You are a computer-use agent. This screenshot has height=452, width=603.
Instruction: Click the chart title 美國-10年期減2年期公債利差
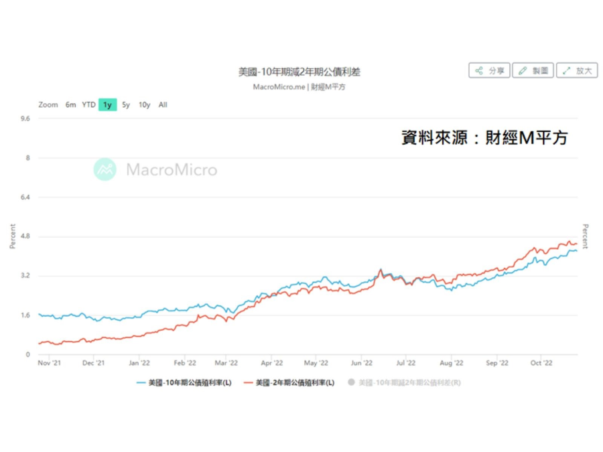tap(299, 72)
